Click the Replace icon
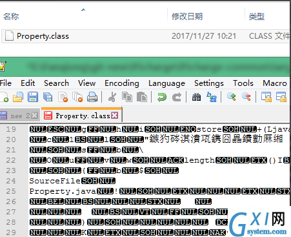Image resolution: width=291 pixels, height=237 pixels. pyautogui.click(x=212, y=97)
